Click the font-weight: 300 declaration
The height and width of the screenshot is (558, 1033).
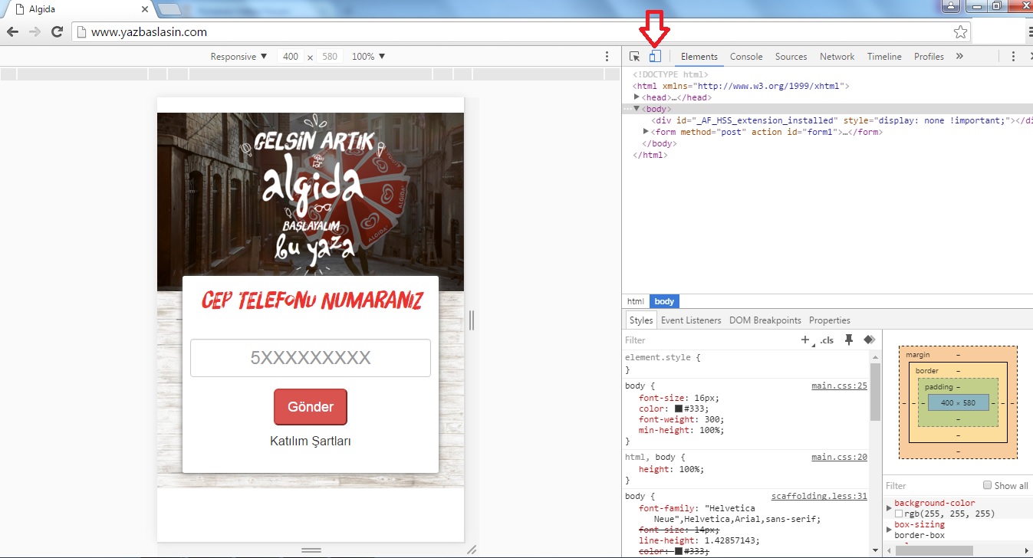pos(681,419)
